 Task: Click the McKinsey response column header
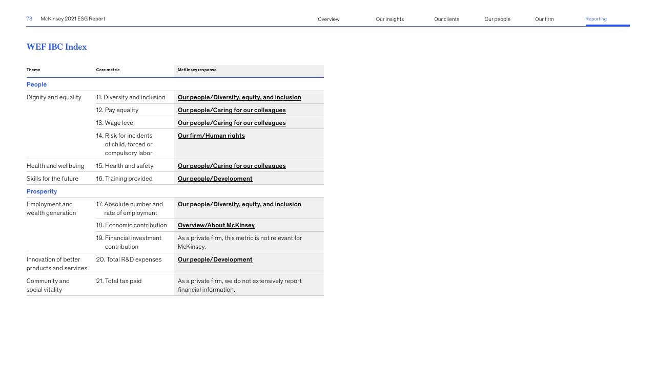(x=197, y=70)
